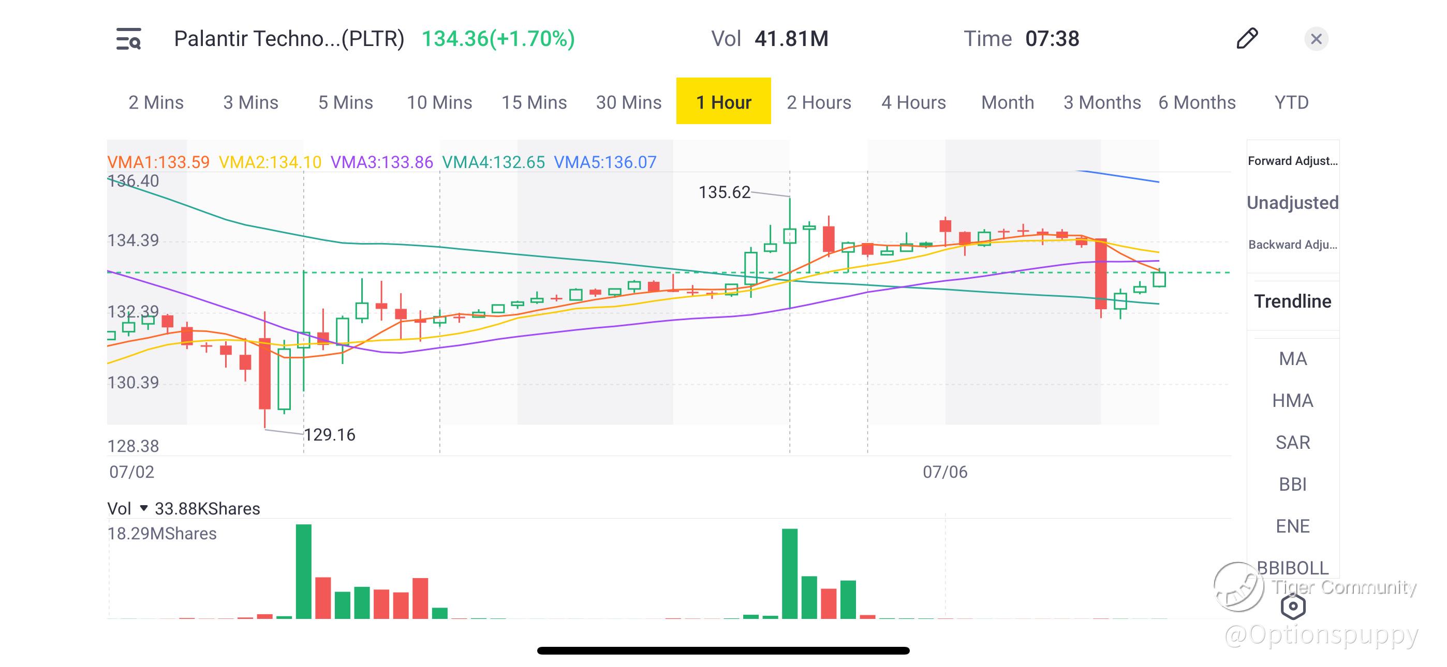The width and height of the screenshot is (1447, 667).
Task: Enable the MA indicator
Action: click(1293, 359)
